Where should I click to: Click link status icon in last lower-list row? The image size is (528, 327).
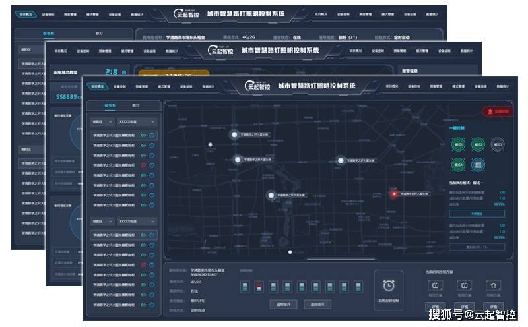(143, 305)
